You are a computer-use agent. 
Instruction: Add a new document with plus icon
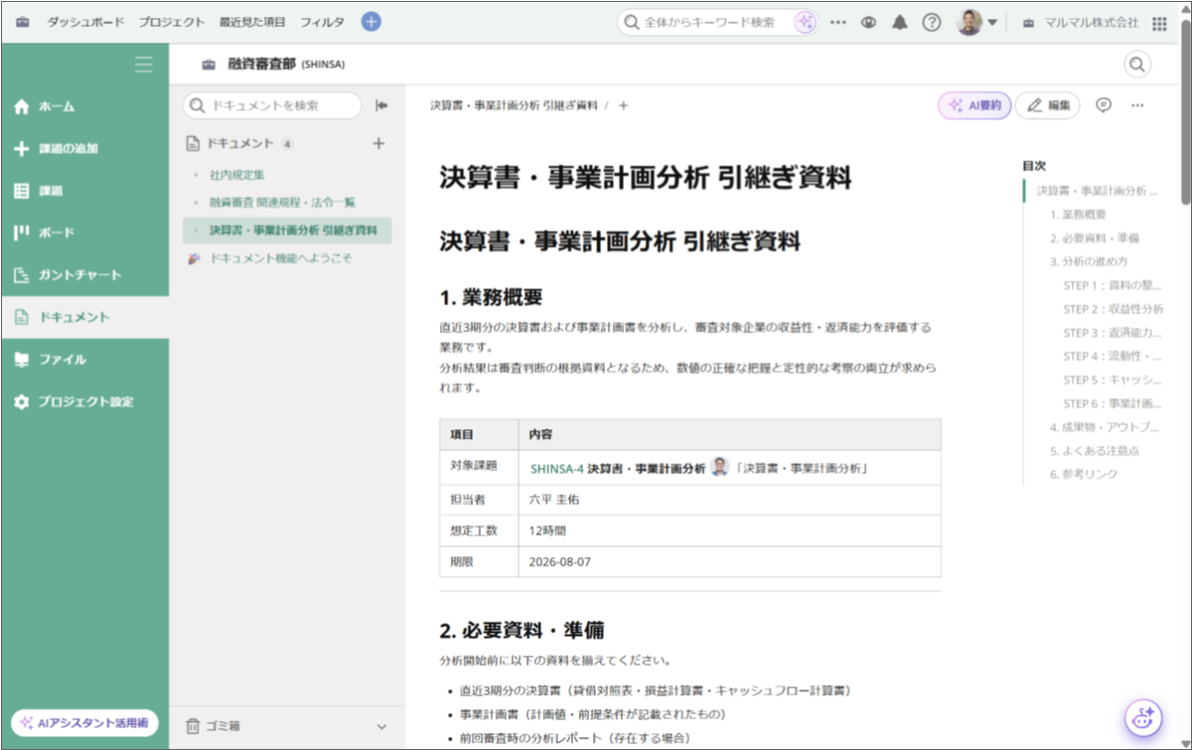[377, 144]
